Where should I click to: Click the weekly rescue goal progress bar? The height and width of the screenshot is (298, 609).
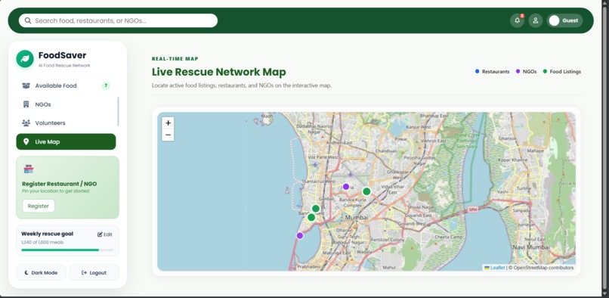(67, 250)
